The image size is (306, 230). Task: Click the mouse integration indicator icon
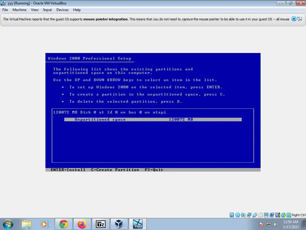283,215
